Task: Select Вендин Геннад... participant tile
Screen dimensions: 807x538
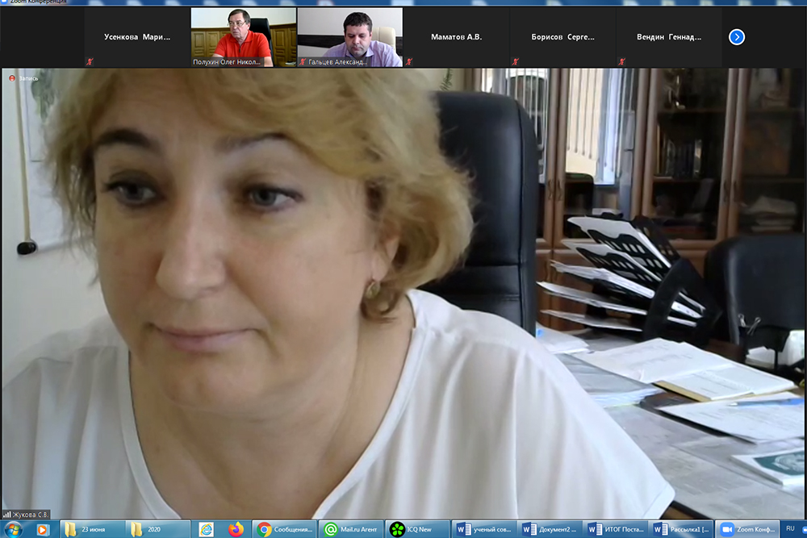Action: point(669,37)
